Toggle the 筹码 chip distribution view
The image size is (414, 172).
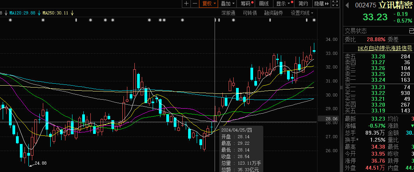[x=245, y=4]
